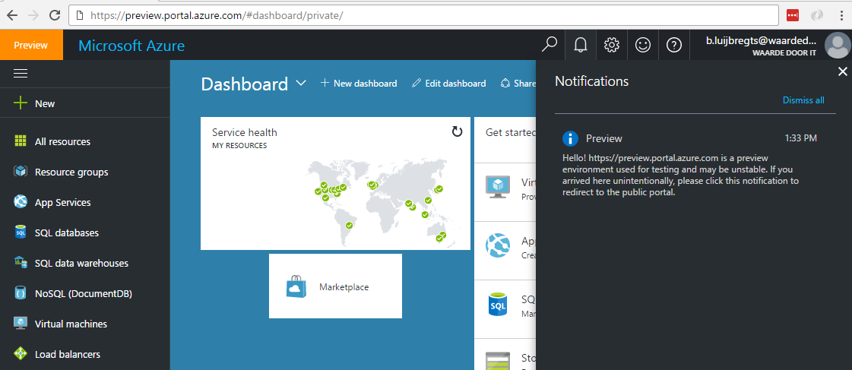Viewport: 852px width, 370px height.
Task: Refresh the Service health tile
Action: [457, 131]
